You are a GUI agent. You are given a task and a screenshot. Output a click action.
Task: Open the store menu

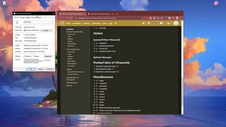point(105,23)
